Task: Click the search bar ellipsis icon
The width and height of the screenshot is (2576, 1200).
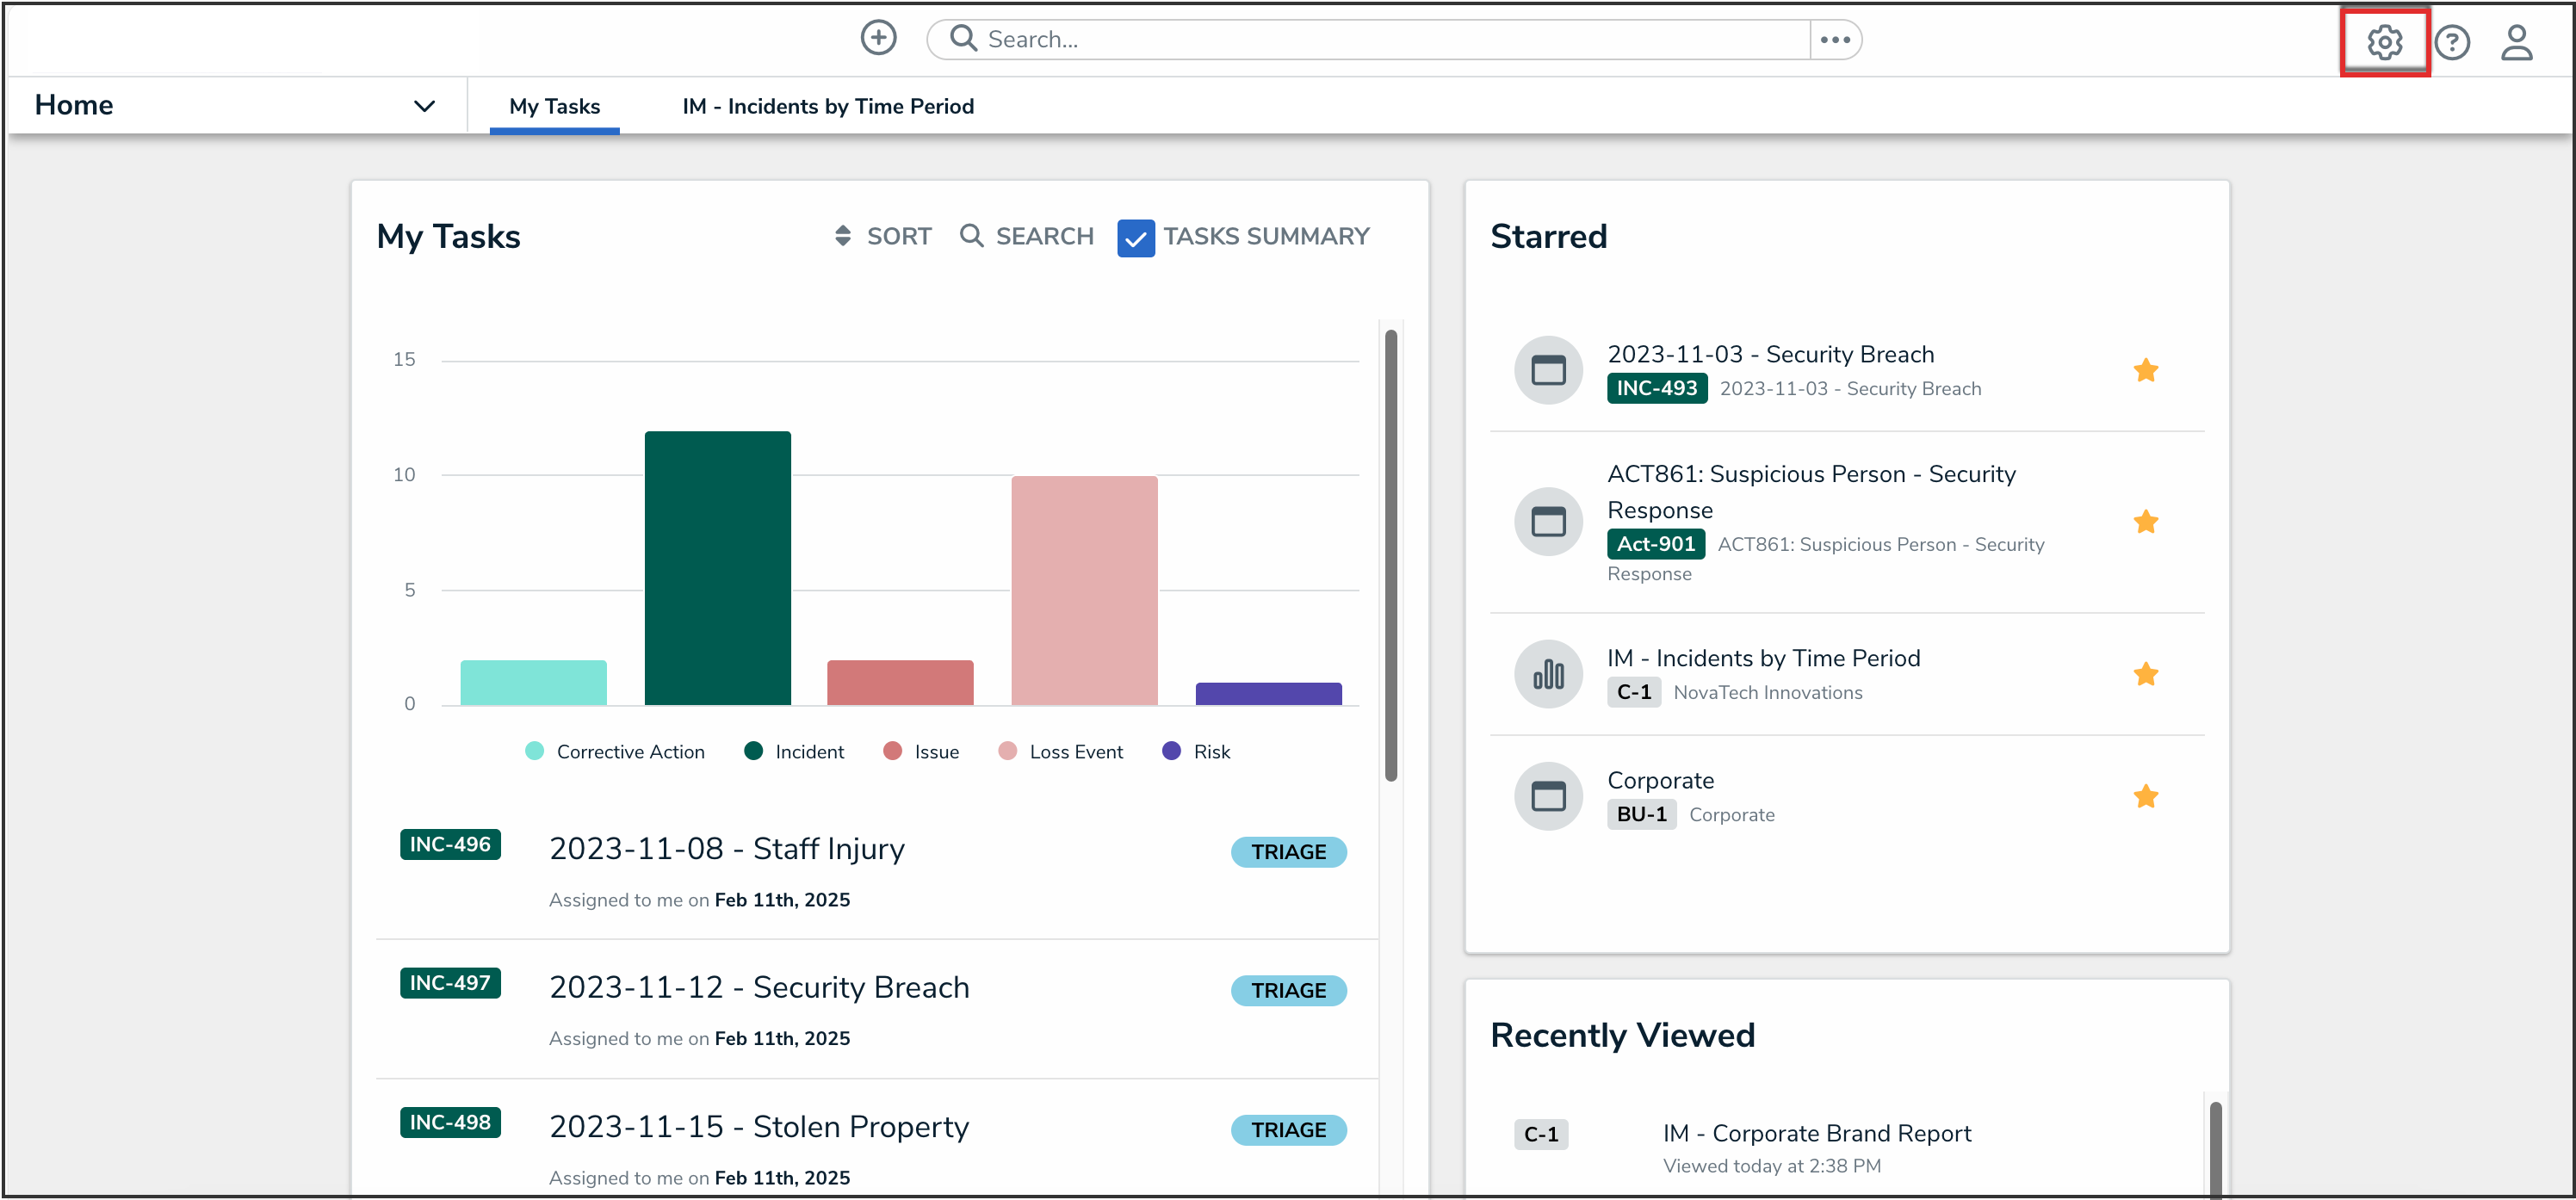Action: click(1835, 40)
